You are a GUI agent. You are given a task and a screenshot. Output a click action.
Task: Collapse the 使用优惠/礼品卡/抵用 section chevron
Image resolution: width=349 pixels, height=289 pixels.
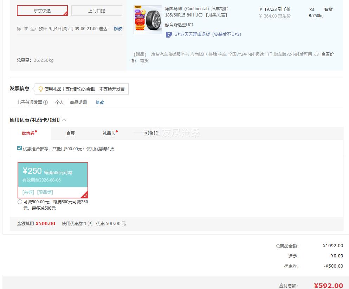(x=64, y=120)
